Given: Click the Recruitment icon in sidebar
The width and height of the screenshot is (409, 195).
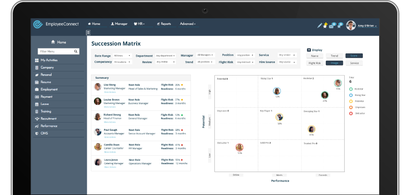Looking at the screenshot, I should point(37,119).
